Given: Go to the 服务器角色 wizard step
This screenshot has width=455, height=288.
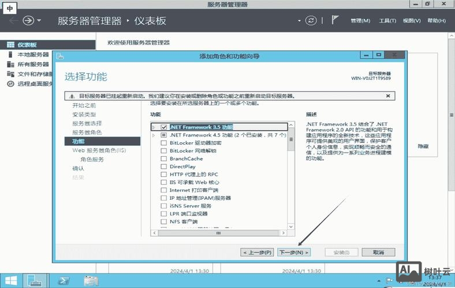Looking at the screenshot, I should [x=87, y=132].
